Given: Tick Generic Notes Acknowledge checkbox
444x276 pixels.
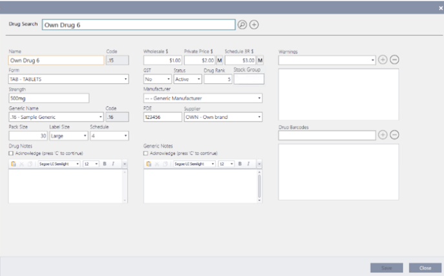Looking at the screenshot, I should (145, 153).
